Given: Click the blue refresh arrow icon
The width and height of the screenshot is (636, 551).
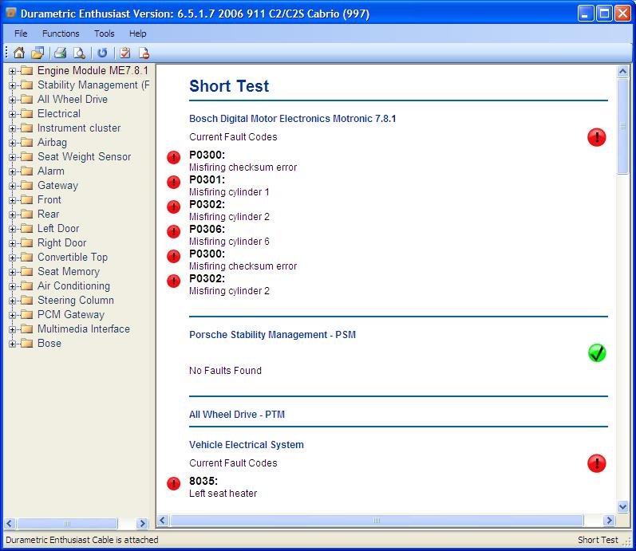Looking at the screenshot, I should click(x=102, y=53).
